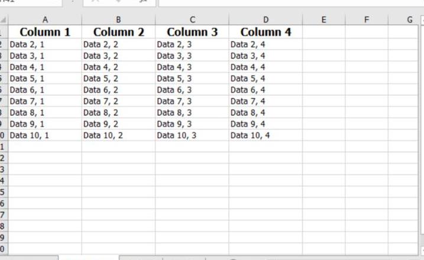The width and height of the screenshot is (424, 260).
Task: Select column E header
Action: [323, 19]
